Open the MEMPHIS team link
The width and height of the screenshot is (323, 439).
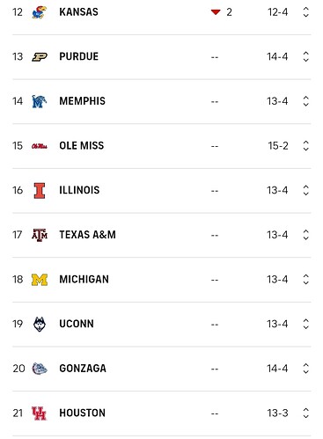pos(82,101)
